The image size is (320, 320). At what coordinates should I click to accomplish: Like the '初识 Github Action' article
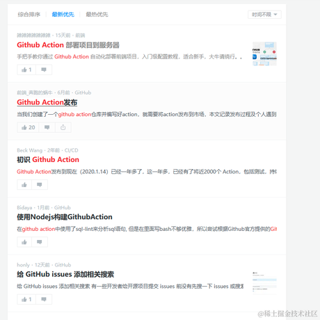click(24, 185)
